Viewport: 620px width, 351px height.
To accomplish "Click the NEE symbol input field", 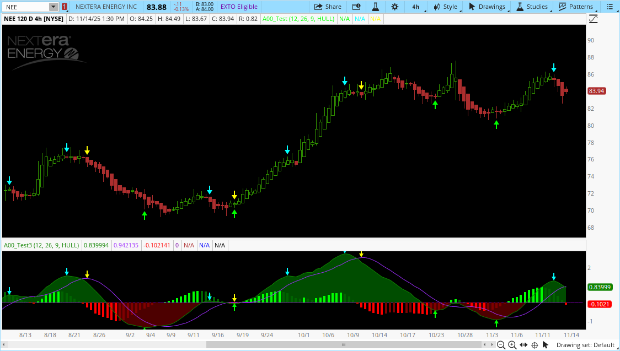I will (x=25, y=7).
